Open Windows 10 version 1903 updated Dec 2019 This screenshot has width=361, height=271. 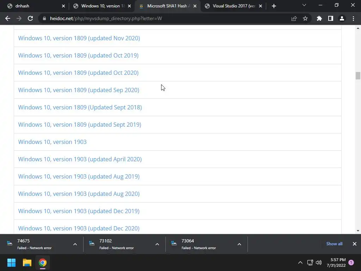pyautogui.click(x=79, y=211)
